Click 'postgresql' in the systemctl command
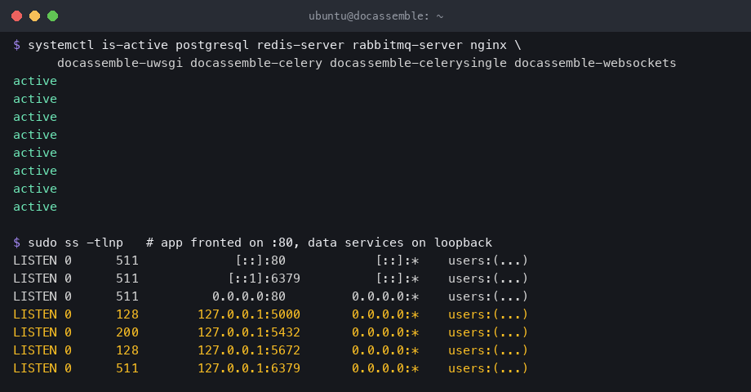Image resolution: width=751 pixels, height=392 pixels. [212, 46]
